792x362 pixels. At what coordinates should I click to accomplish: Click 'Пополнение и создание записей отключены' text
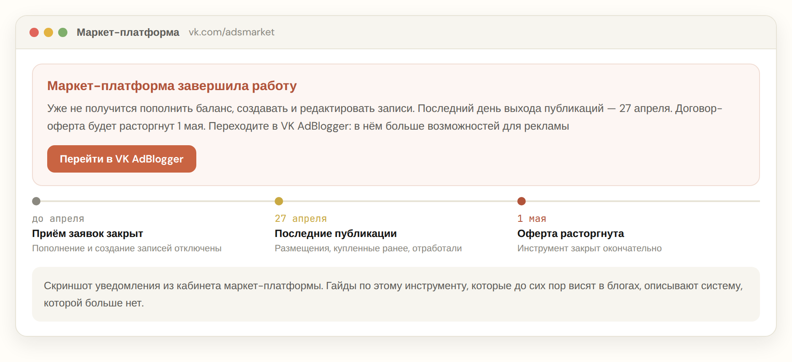[x=127, y=248]
